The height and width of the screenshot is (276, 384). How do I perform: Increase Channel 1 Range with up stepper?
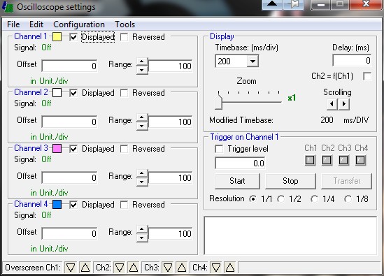click(x=142, y=61)
